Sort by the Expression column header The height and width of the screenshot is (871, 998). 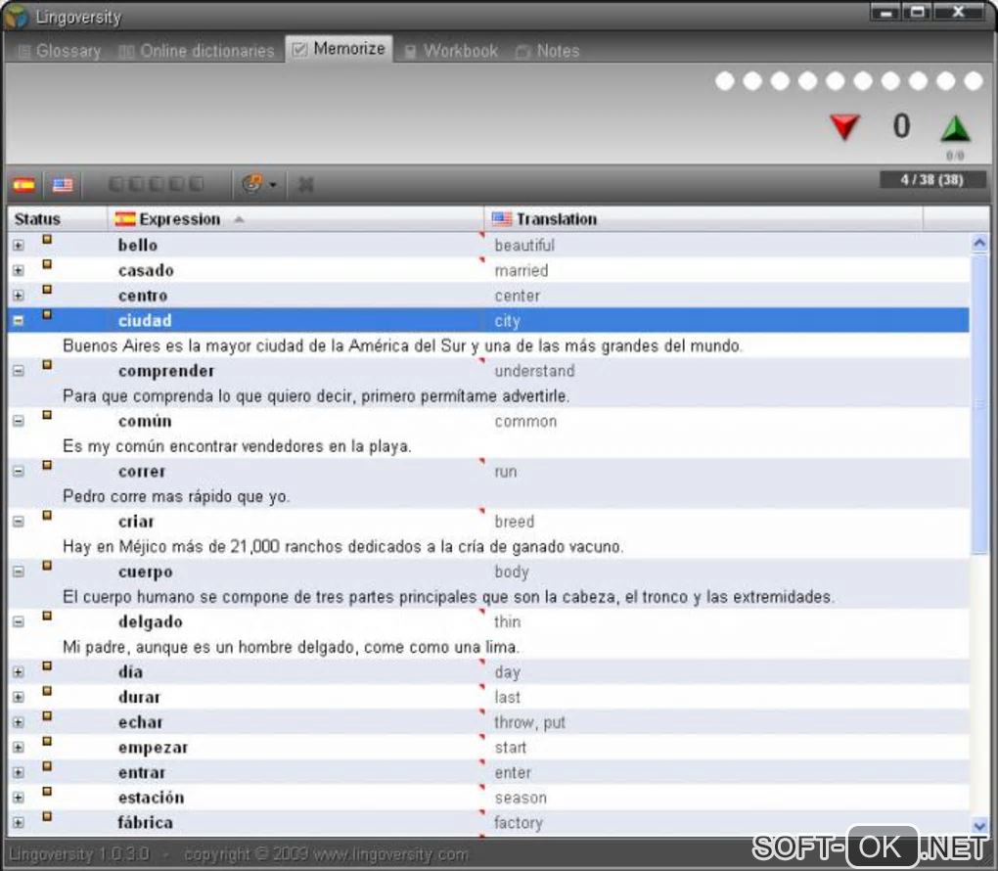pyautogui.click(x=295, y=219)
